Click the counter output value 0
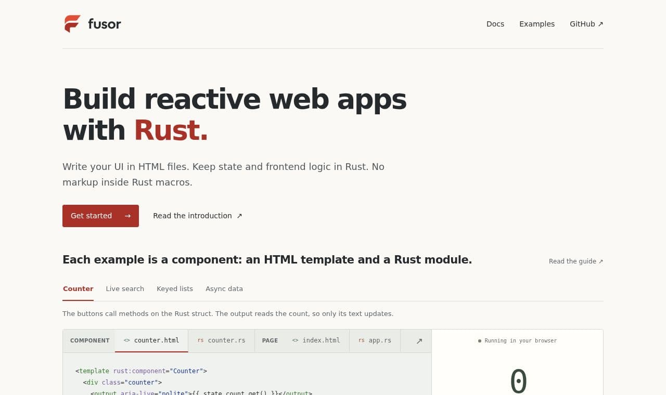666x395 pixels. click(x=518, y=381)
